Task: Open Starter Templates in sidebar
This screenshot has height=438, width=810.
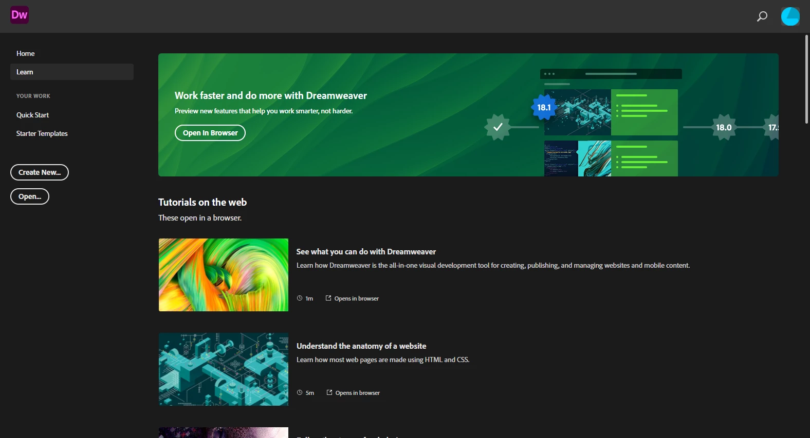Action: (42, 133)
